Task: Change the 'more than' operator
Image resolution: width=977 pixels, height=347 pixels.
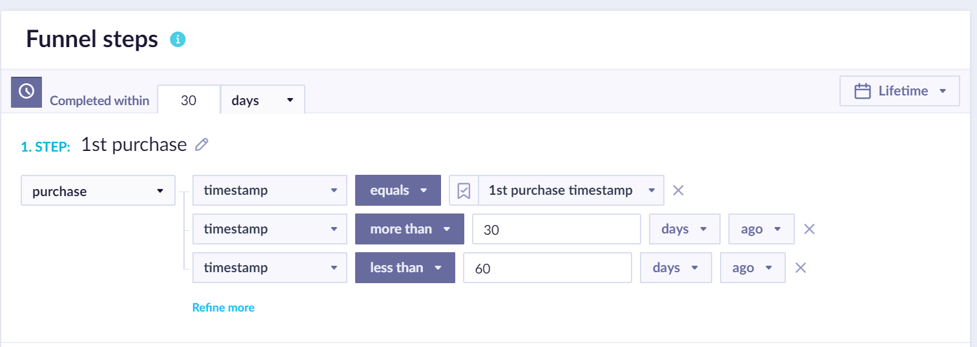Action: 409,229
